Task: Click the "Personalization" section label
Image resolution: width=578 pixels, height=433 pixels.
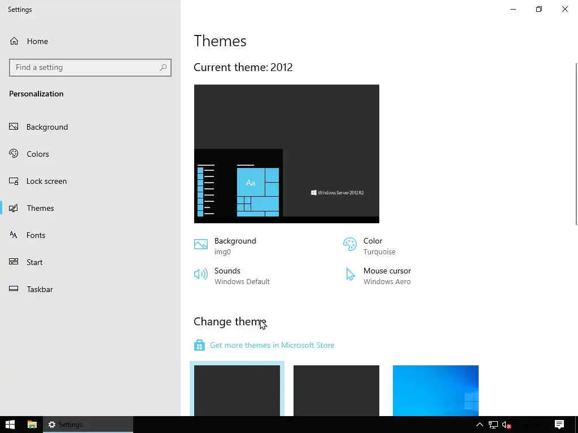Action: point(36,94)
